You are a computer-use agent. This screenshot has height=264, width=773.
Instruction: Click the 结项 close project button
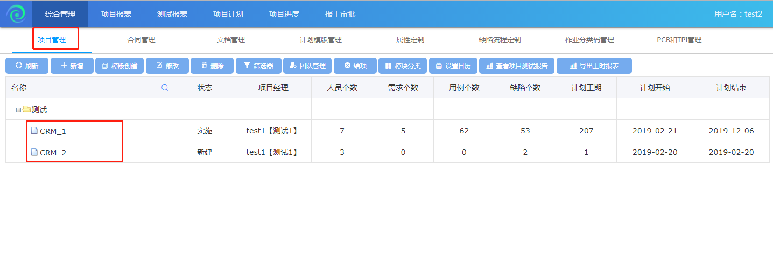coord(355,66)
